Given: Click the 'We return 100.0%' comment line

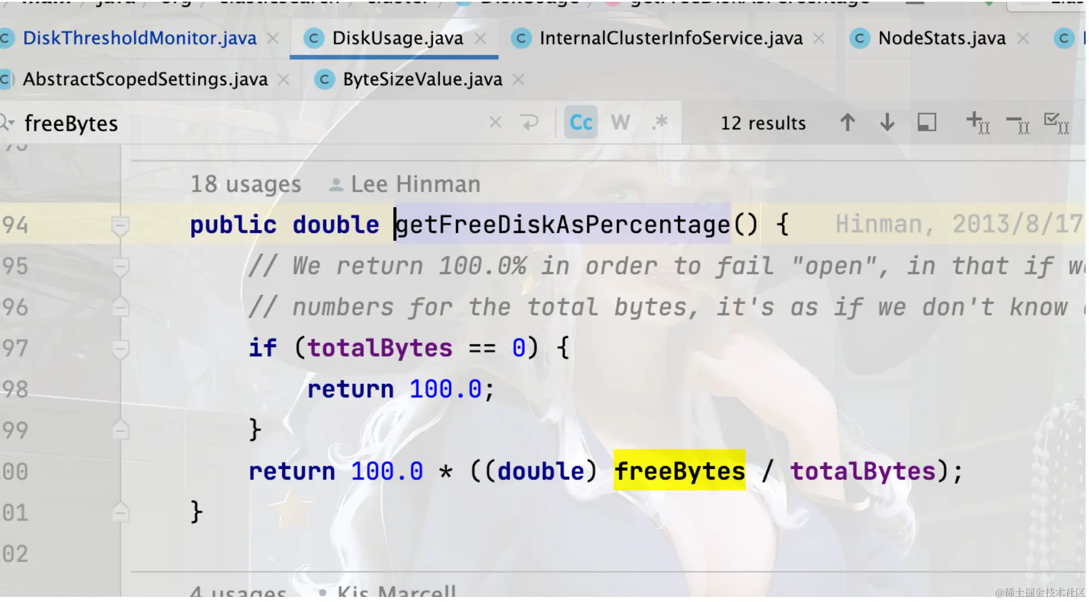Looking at the screenshot, I should pos(667,267).
